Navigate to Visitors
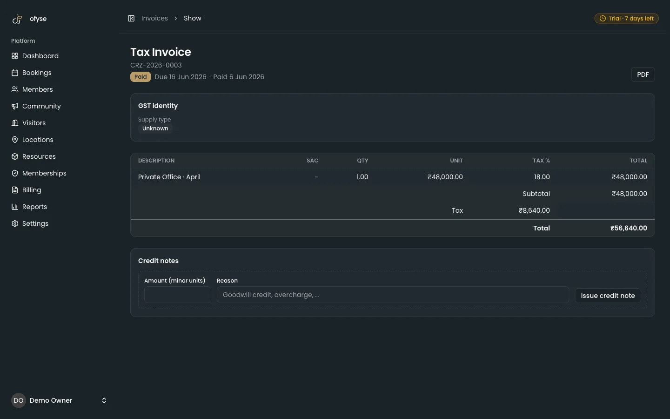Viewport: 670px width, 419px height. [x=60, y=123]
